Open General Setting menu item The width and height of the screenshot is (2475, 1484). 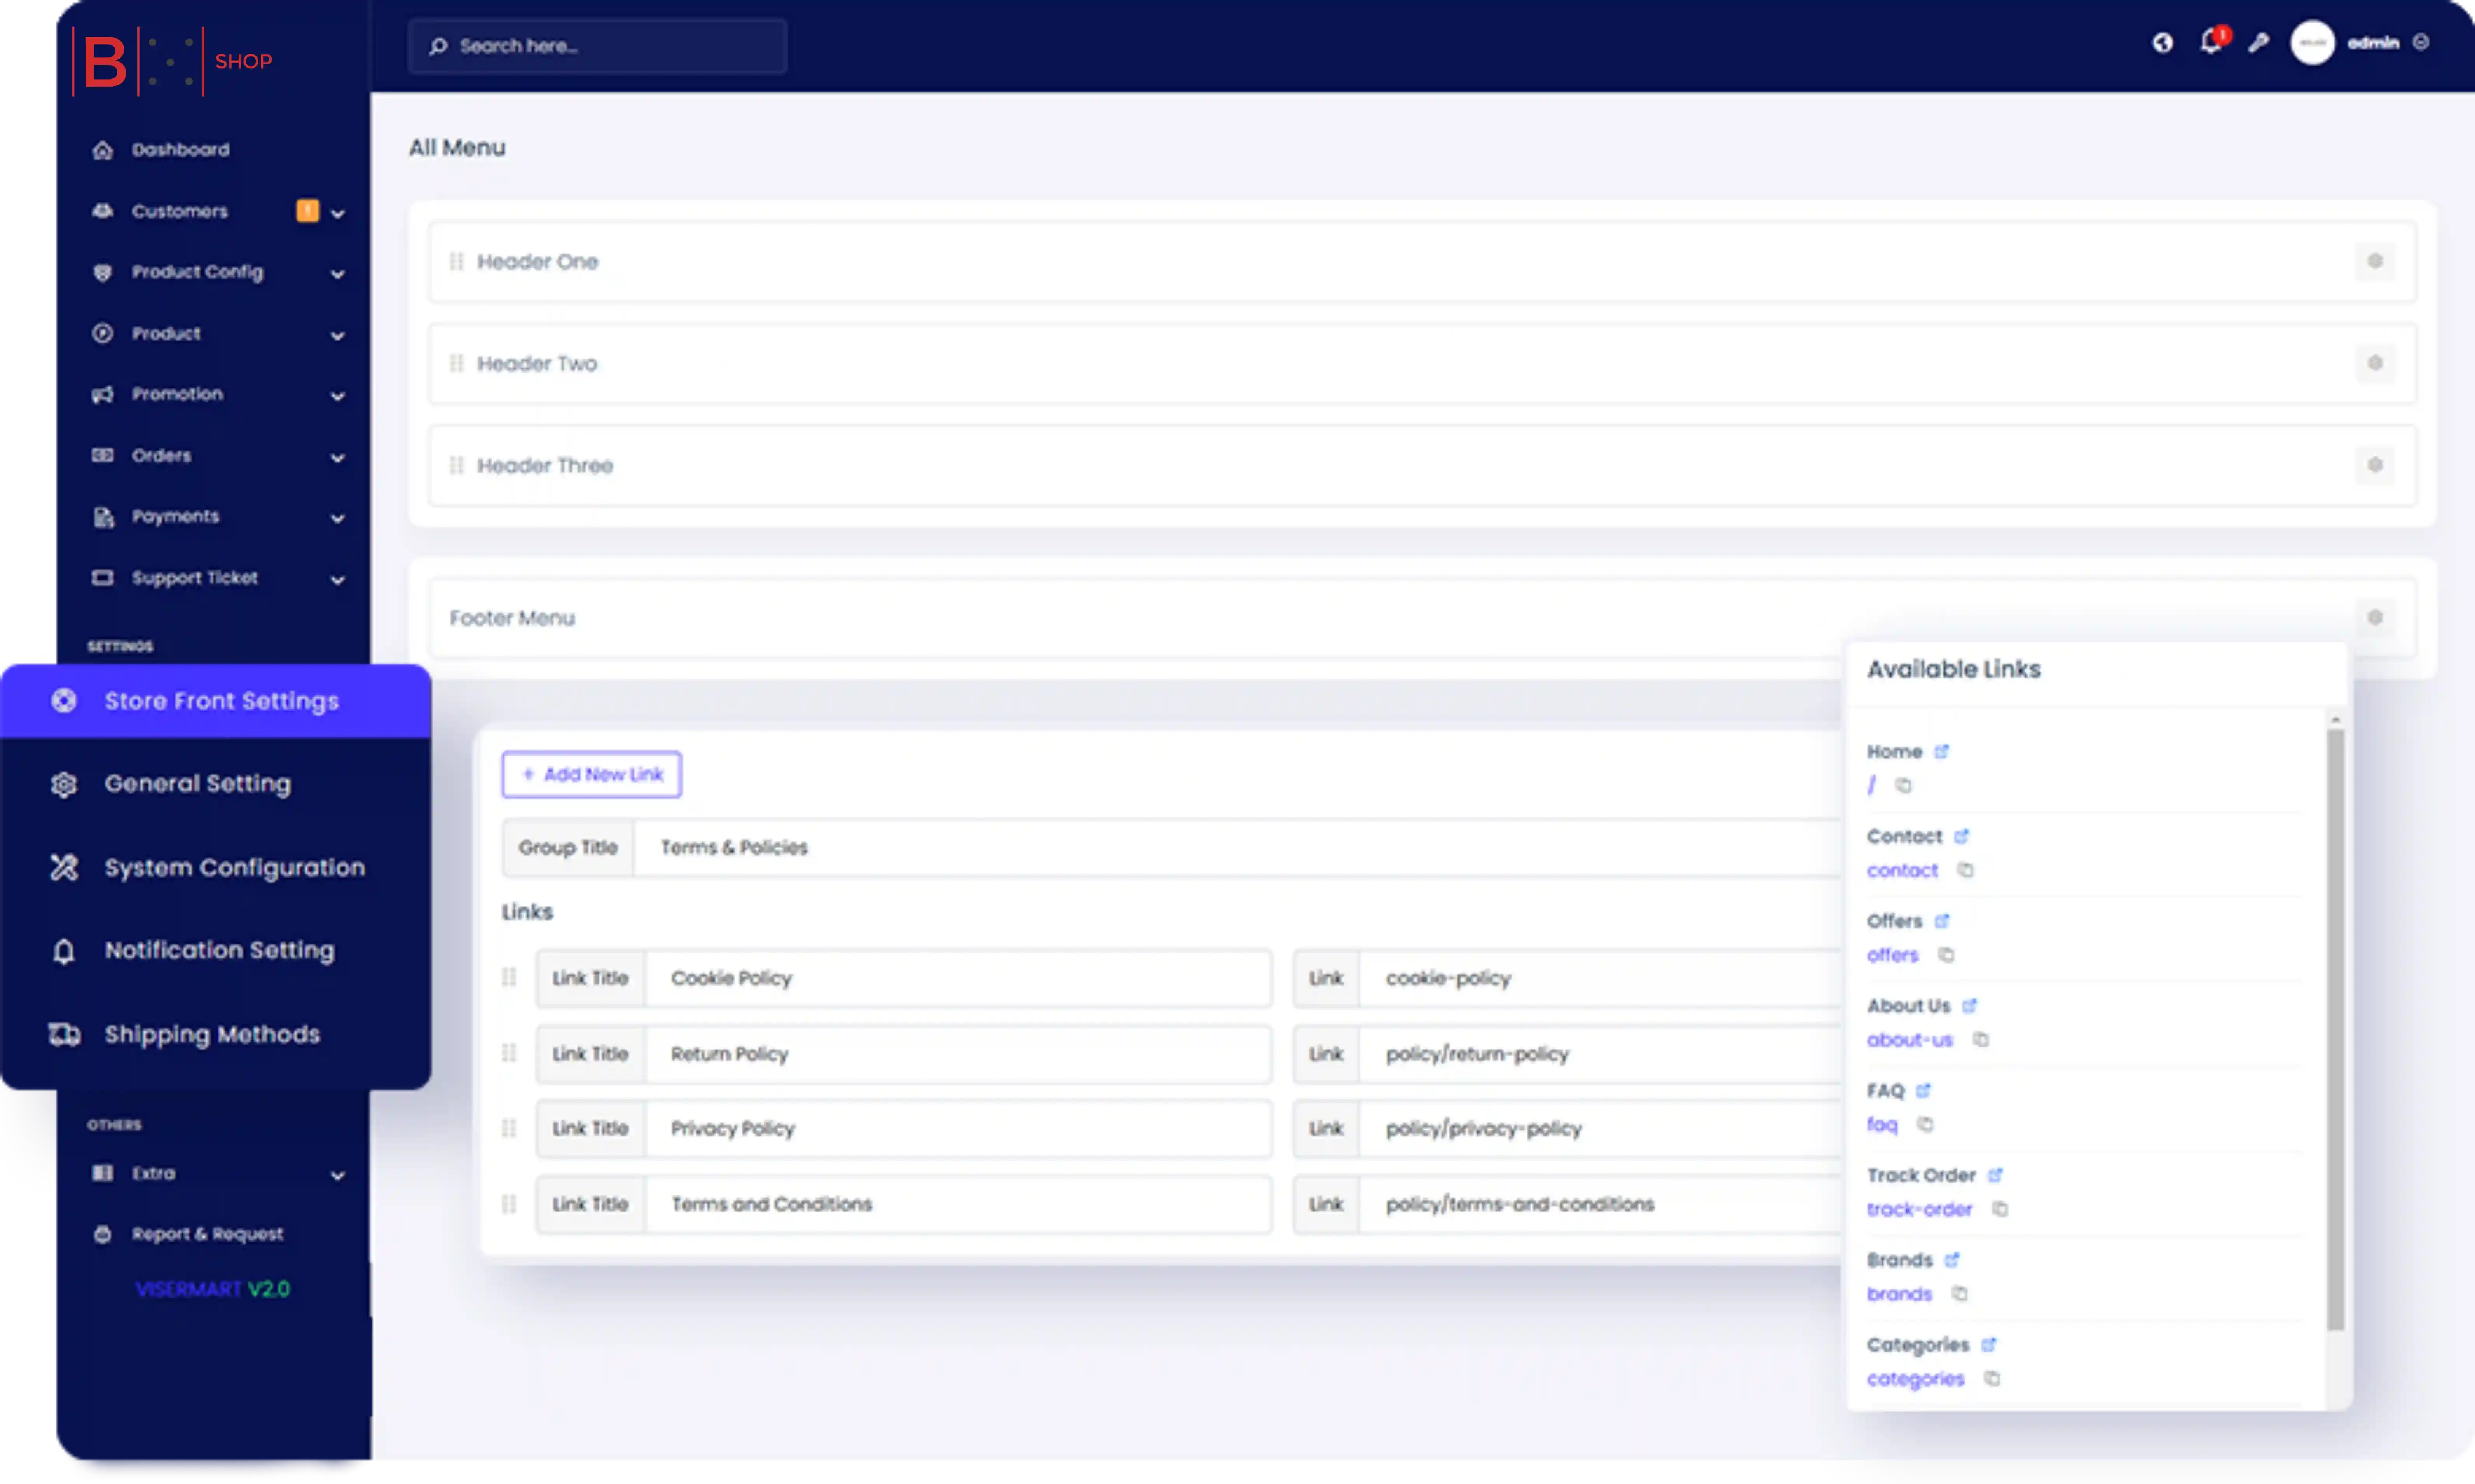pyautogui.click(x=197, y=784)
